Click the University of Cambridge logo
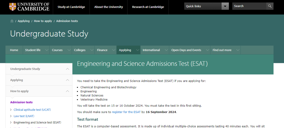Screen dimensions: 284x128 (29, 7)
